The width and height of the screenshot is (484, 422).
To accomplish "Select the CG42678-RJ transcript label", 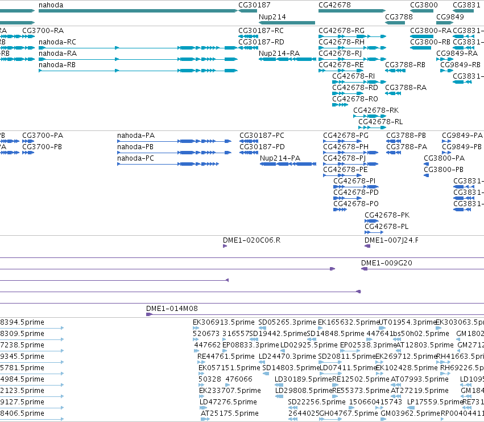I will (340, 54).
